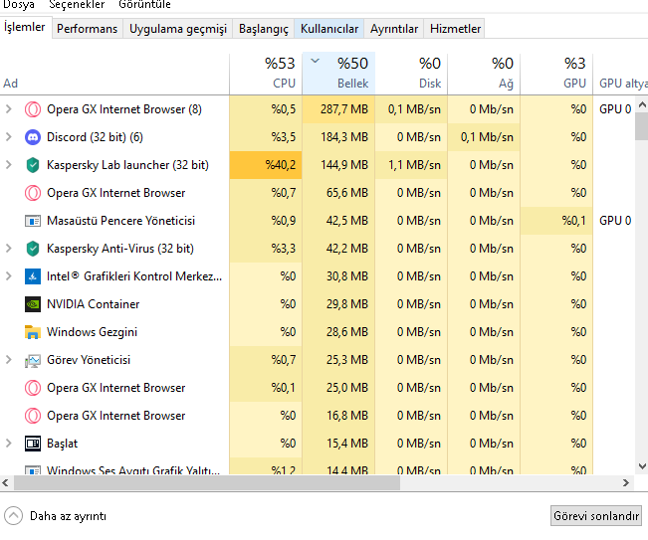The height and width of the screenshot is (540, 648).
Task: Click the Kaspersky Anti-Virus shield icon
Action: coord(33,249)
